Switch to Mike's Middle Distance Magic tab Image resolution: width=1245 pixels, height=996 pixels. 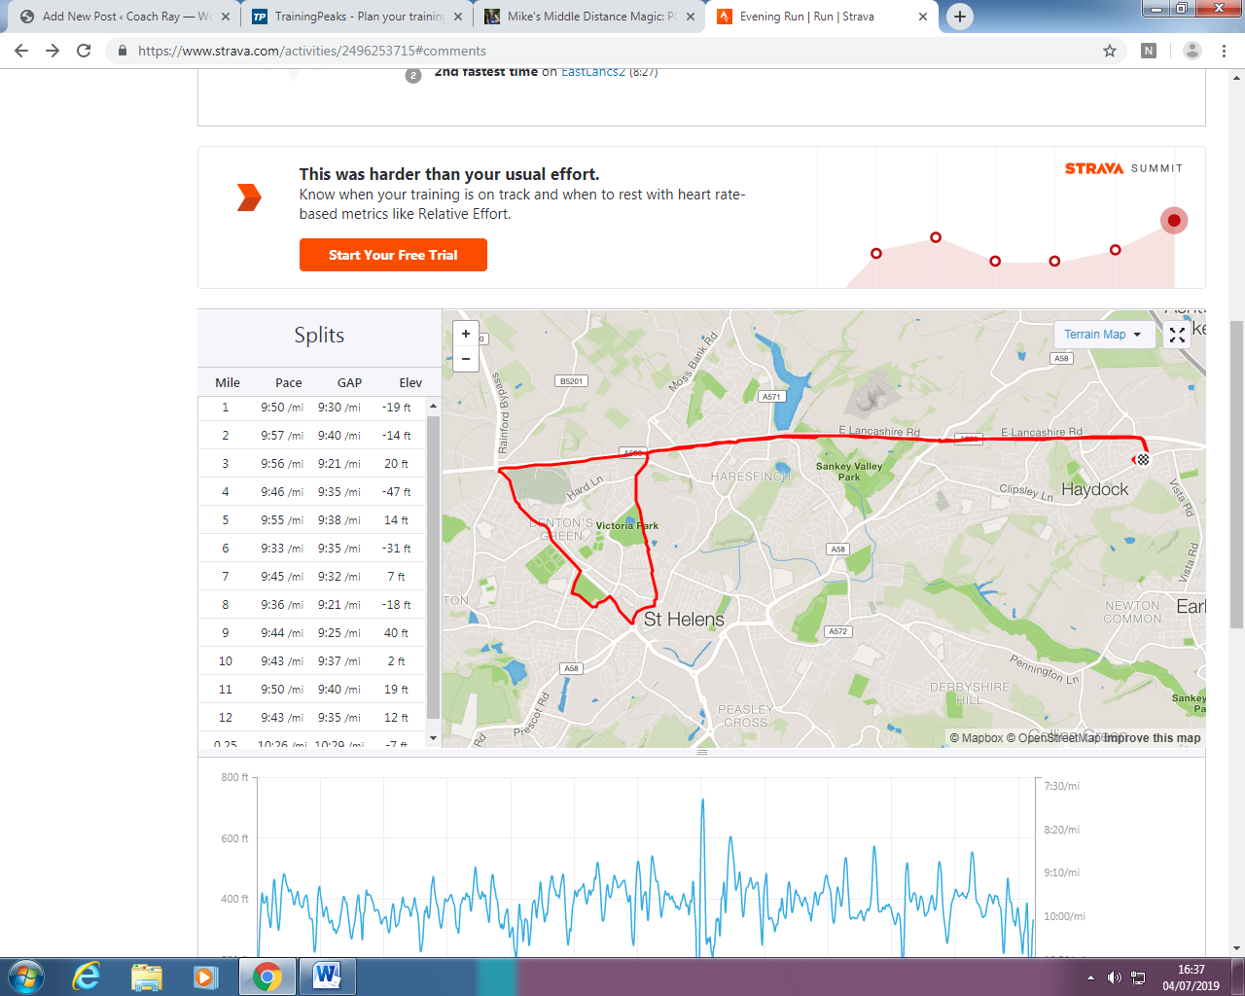(x=591, y=17)
